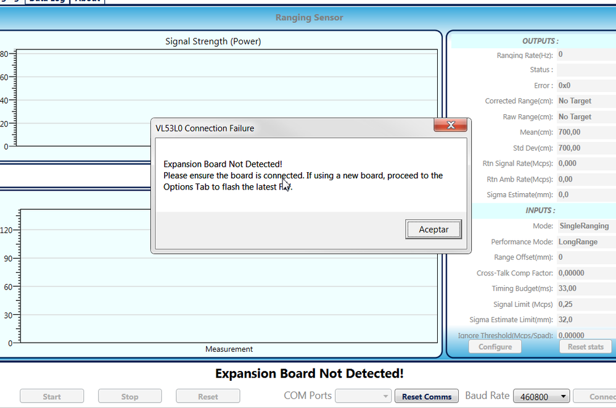Click the Sigma Estimate Limit(mm) label

click(x=511, y=320)
